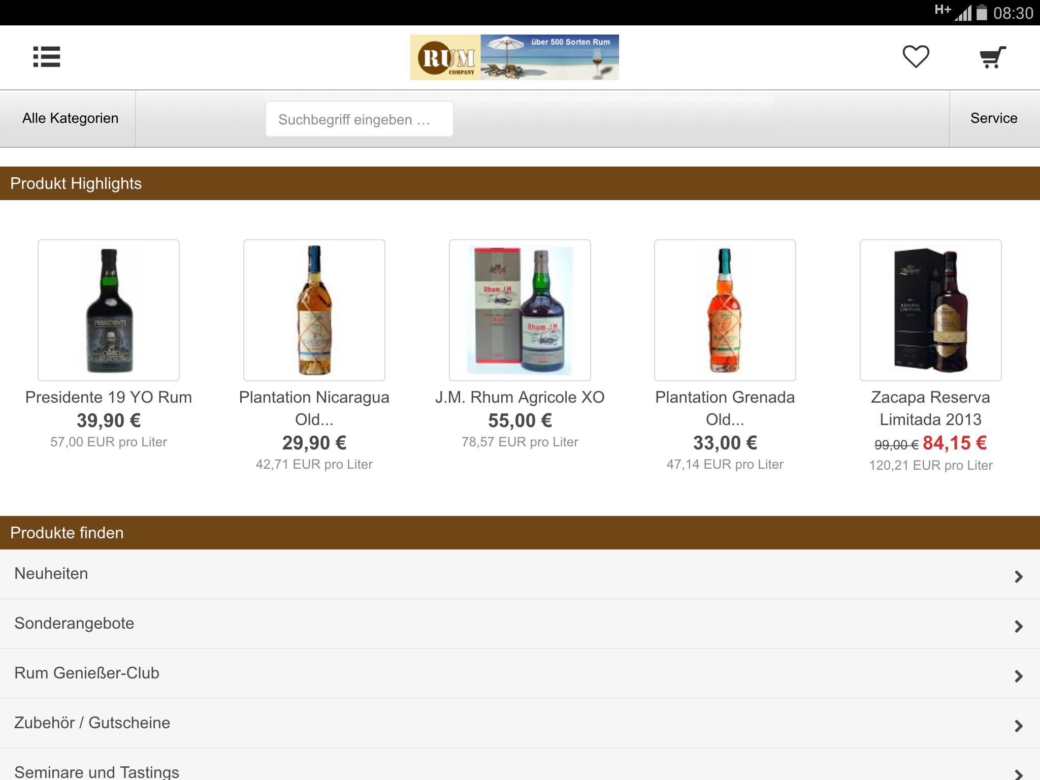Select the Plantation Nicaragua Old... title
The image size is (1040, 780).
tap(314, 408)
